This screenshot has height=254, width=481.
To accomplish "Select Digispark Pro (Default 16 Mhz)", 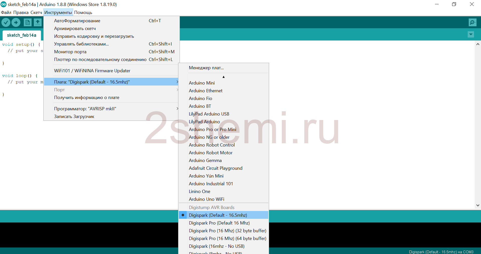I will pyautogui.click(x=223, y=223).
